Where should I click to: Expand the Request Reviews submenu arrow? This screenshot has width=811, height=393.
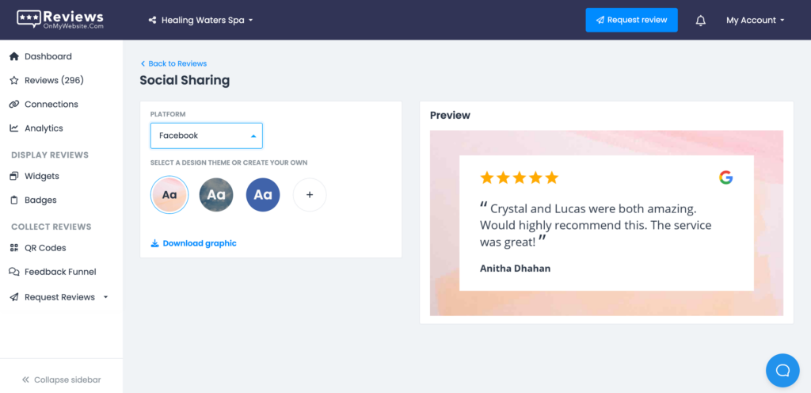point(105,297)
